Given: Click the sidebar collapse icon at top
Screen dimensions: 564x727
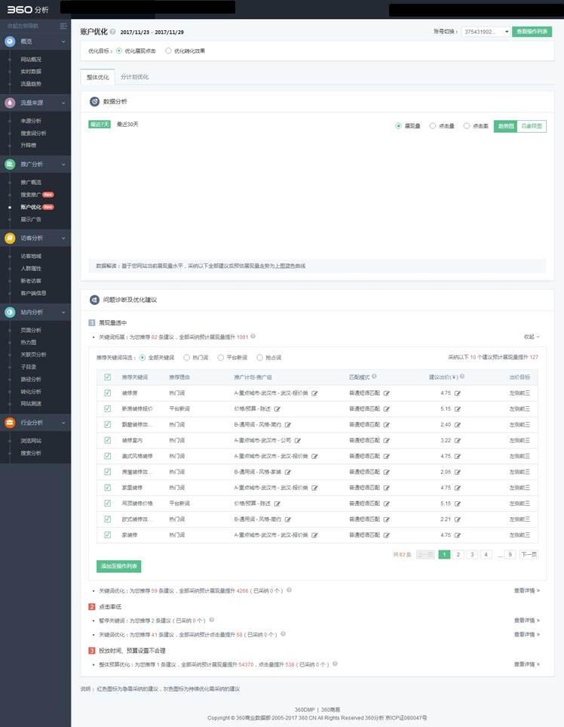Looking at the screenshot, I should pos(63,26).
